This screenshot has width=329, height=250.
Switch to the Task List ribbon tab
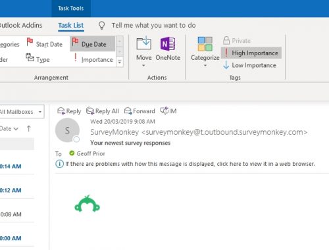[71, 25]
